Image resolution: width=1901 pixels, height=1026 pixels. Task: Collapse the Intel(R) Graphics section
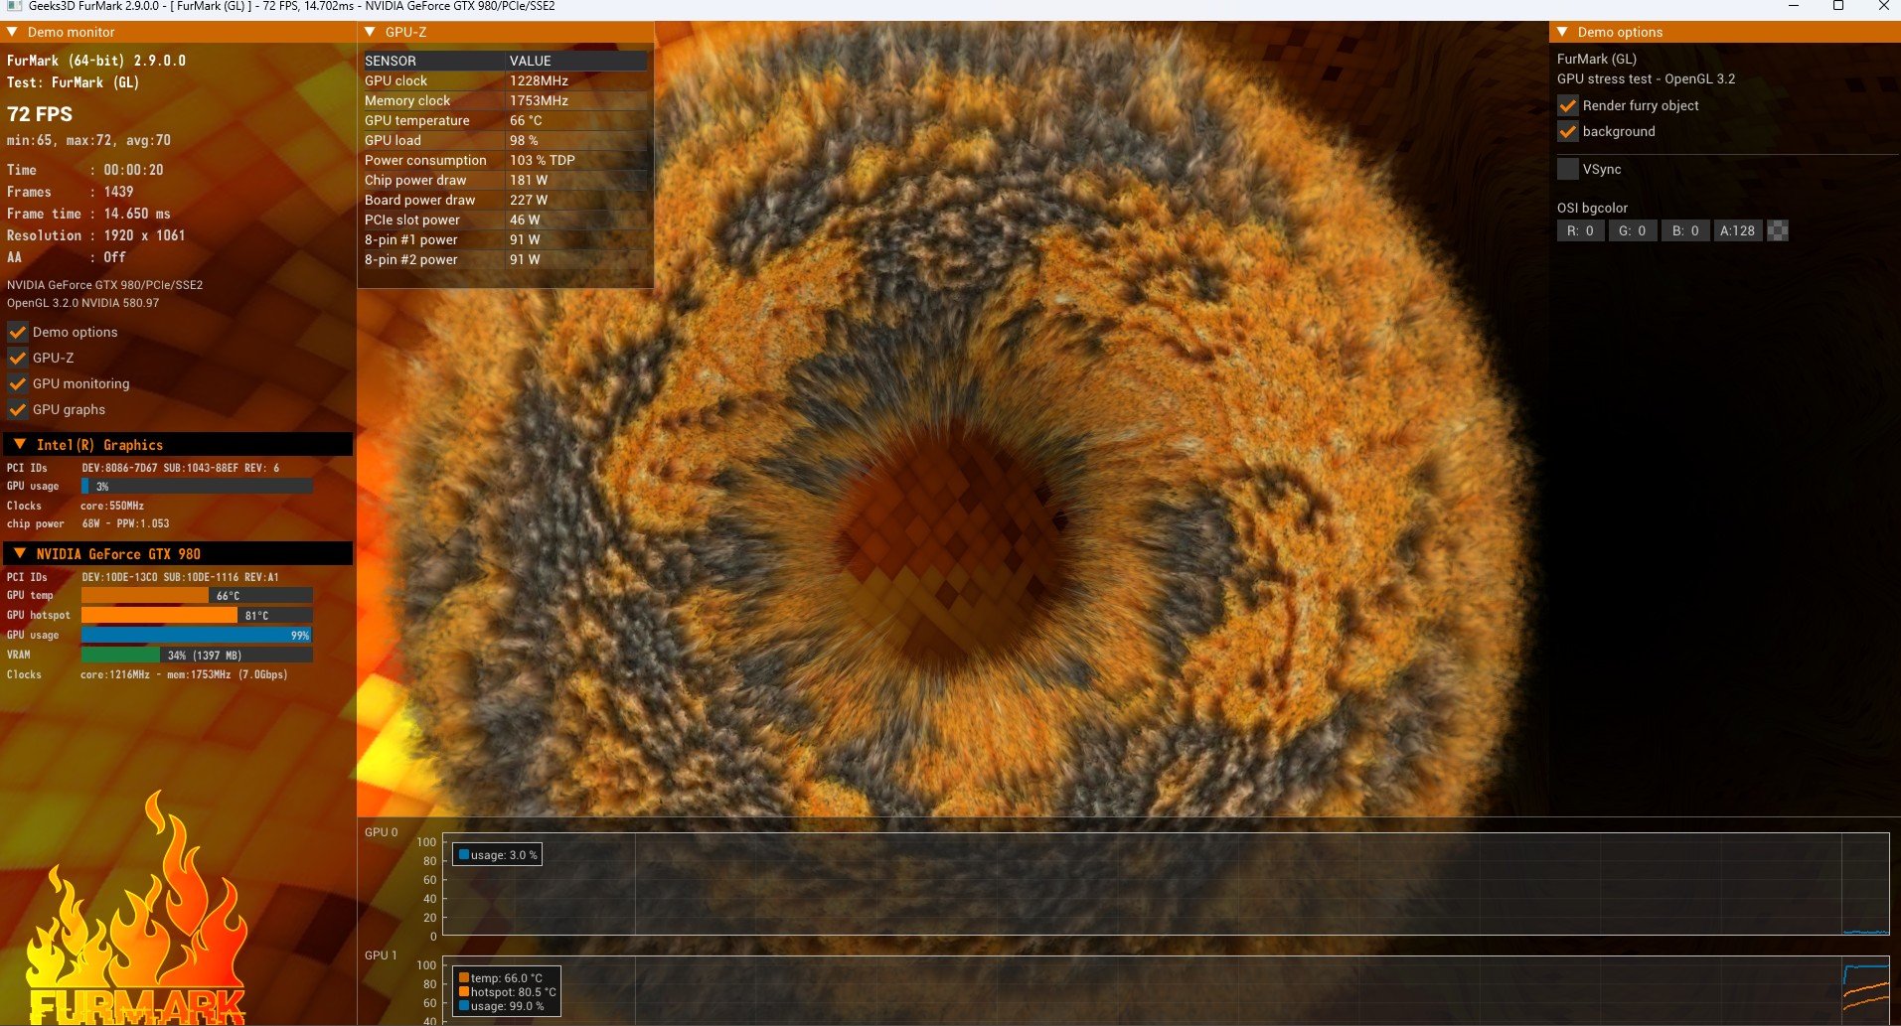point(20,444)
